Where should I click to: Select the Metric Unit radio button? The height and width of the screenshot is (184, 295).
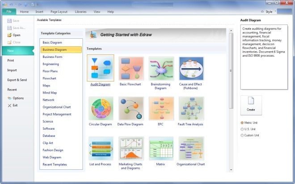coord(242,123)
